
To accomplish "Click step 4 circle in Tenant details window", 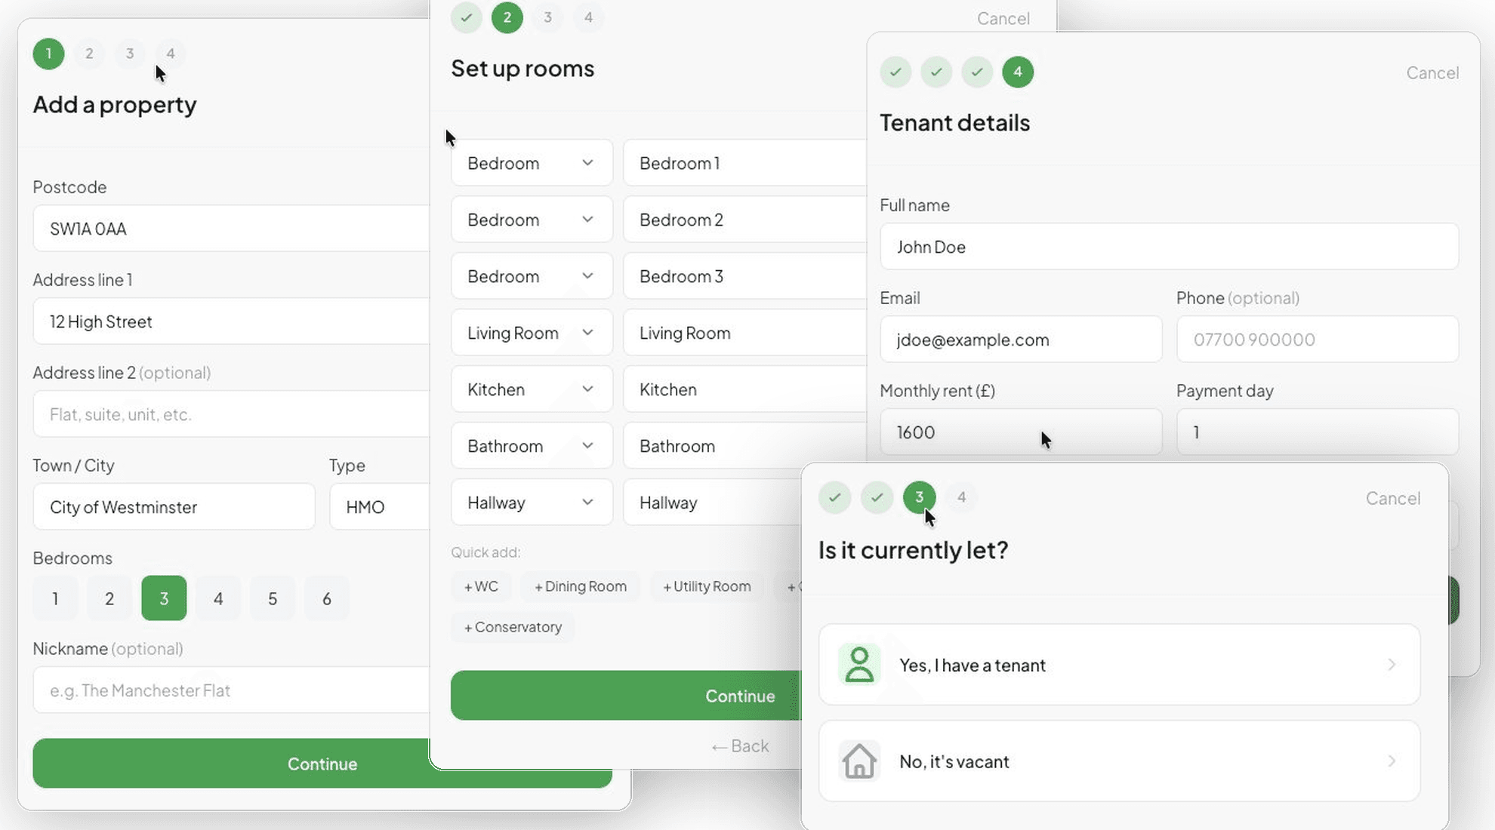I will (1018, 72).
